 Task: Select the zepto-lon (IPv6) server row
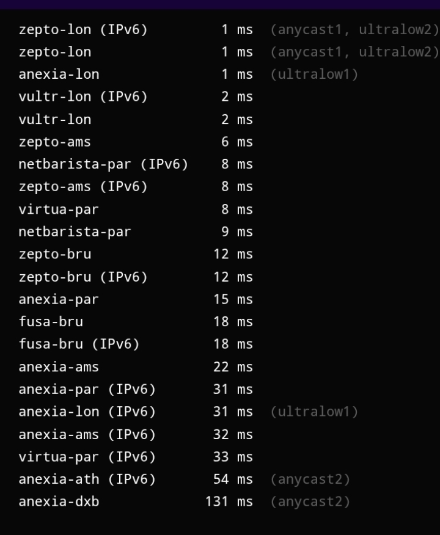tap(83, 29)
